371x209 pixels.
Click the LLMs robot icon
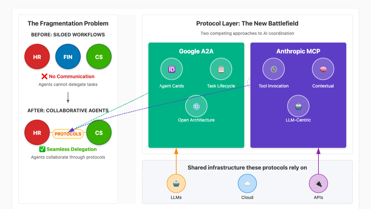point(176,183)
